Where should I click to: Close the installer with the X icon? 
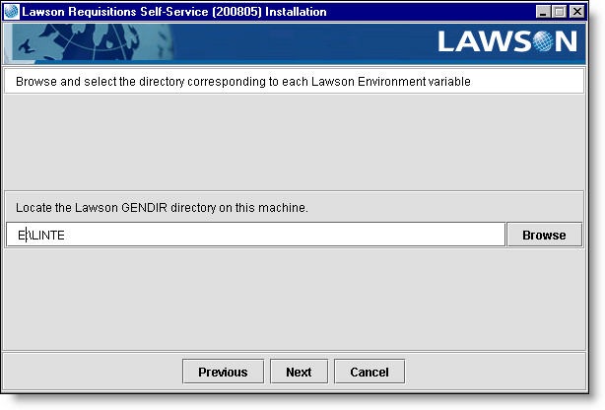[576, 12]
